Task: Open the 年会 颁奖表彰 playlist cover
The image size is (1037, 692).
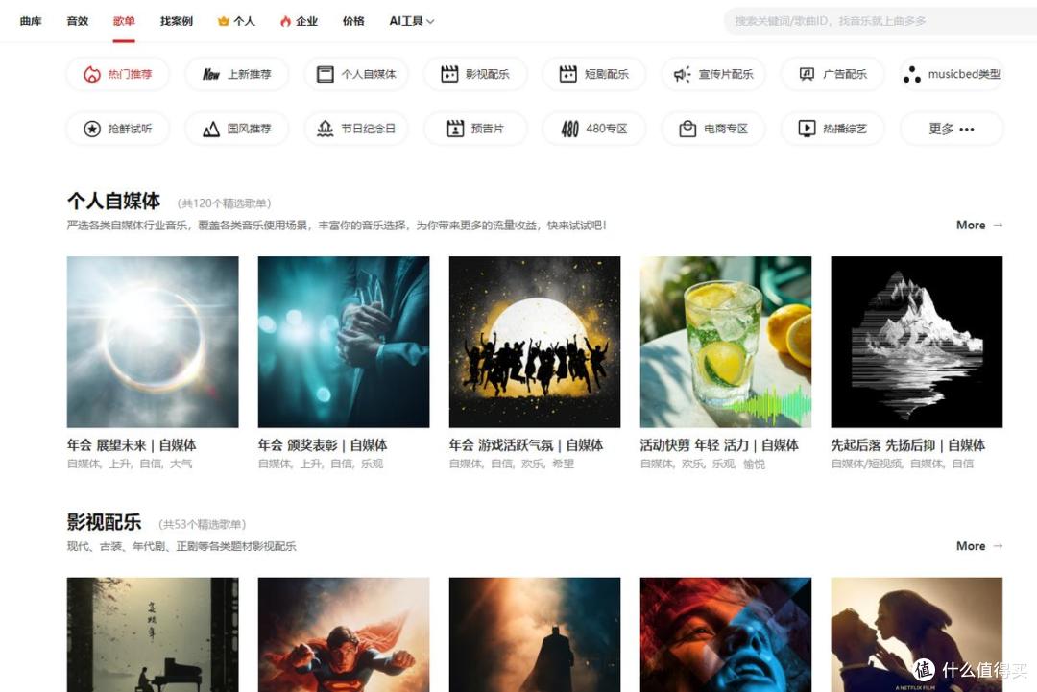Action: pyautogui.click(x=344, y=342)
